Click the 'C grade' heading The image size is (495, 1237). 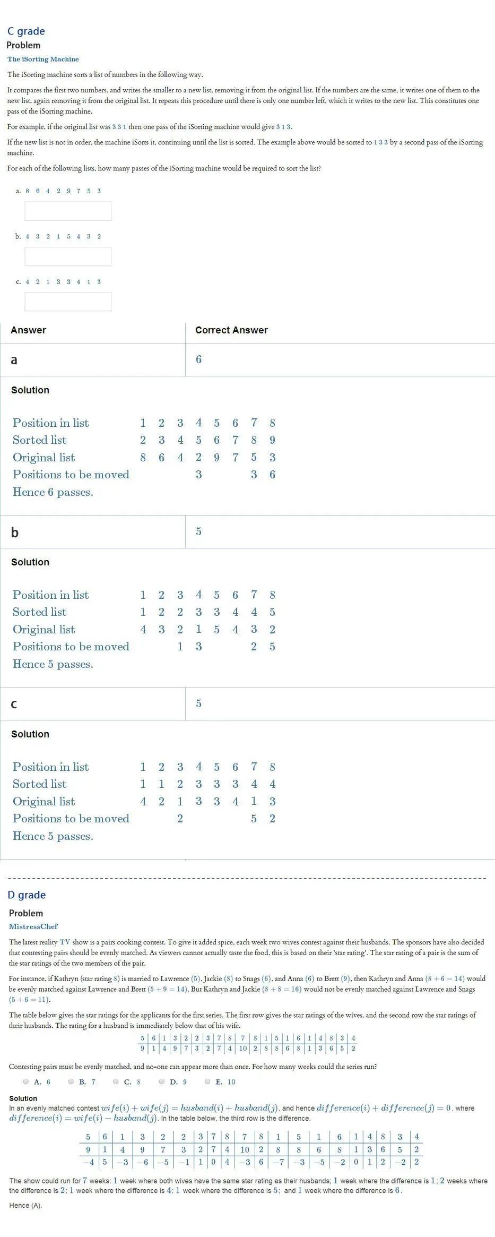pyautogui.click(x=26, y=31)
